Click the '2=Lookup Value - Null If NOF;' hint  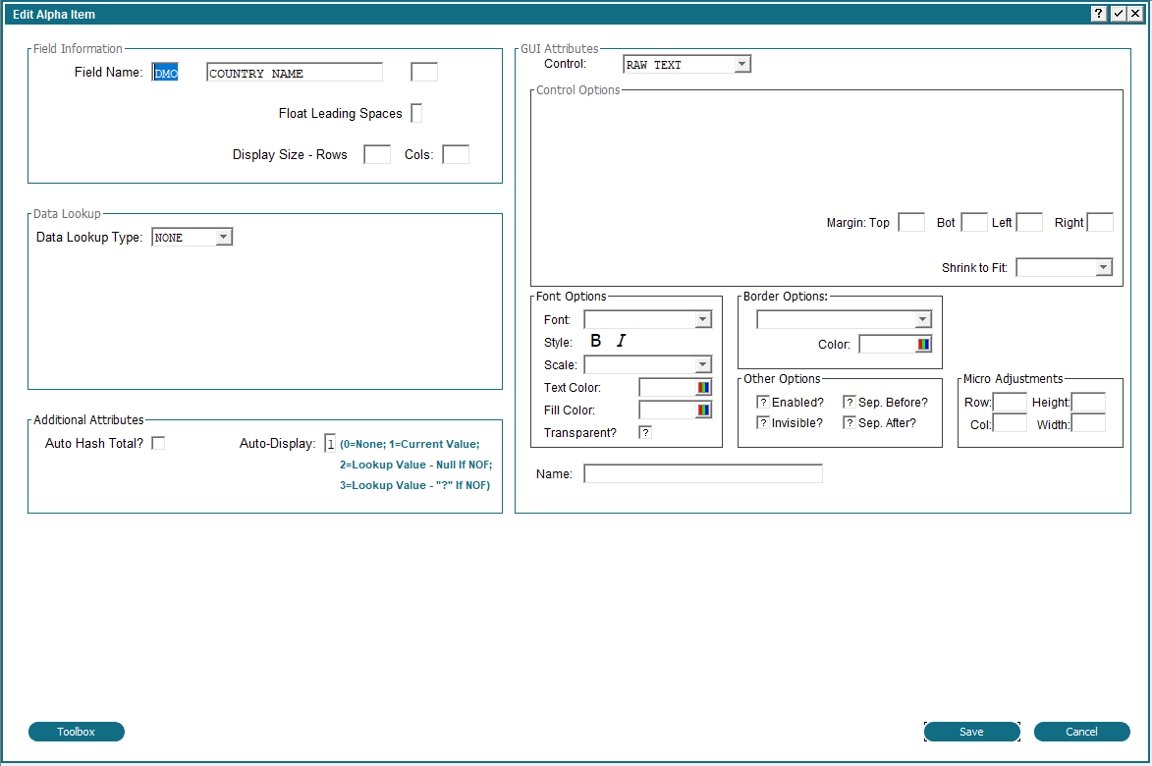pyautogui.click(x=415, y=465)
